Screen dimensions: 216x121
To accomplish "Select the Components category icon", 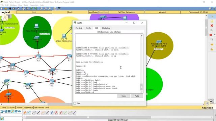I will 9,111.
